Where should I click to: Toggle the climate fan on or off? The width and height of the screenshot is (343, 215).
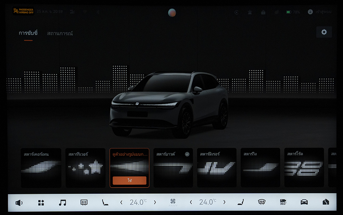pos(173,202)
